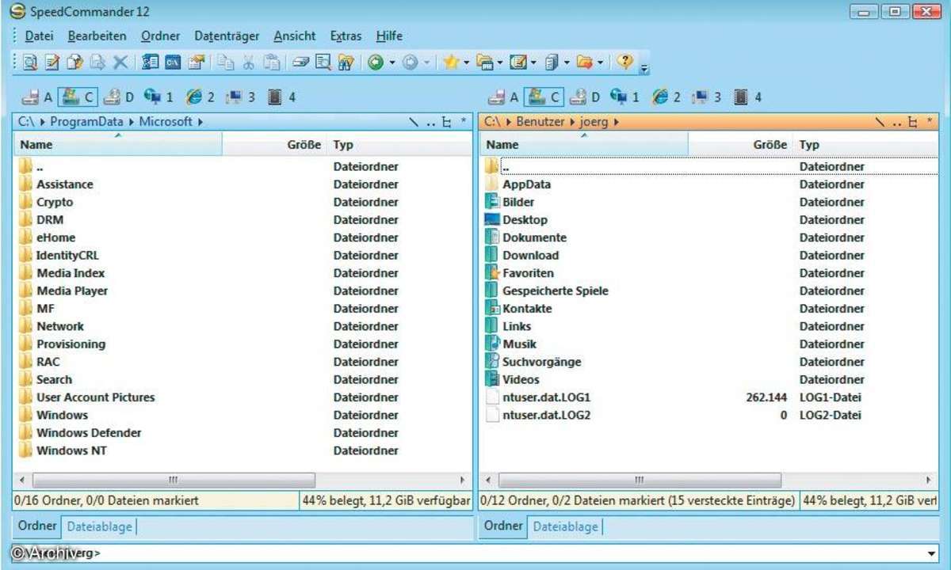Click the drive tool icon after Paste
The height and width of the screenshot is (570, 951).
[x=300, y=62]
